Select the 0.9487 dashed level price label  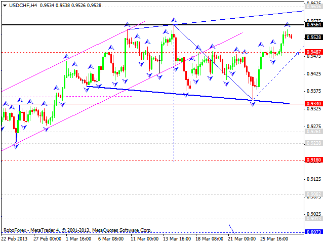pyautogui.click(x=312, y=52)
